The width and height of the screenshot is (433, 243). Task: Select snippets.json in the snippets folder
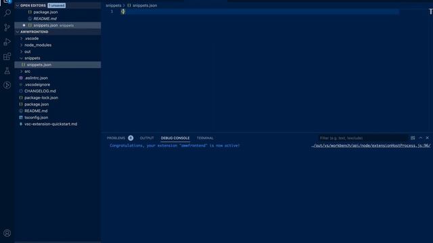[x=58, y=65]
